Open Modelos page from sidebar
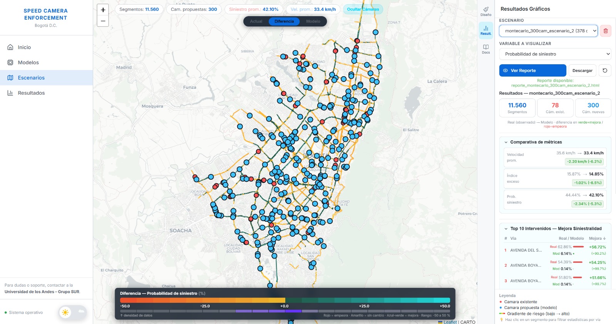Screen dimensions: 616x324 pyautogui.click(x=28, y=62)
